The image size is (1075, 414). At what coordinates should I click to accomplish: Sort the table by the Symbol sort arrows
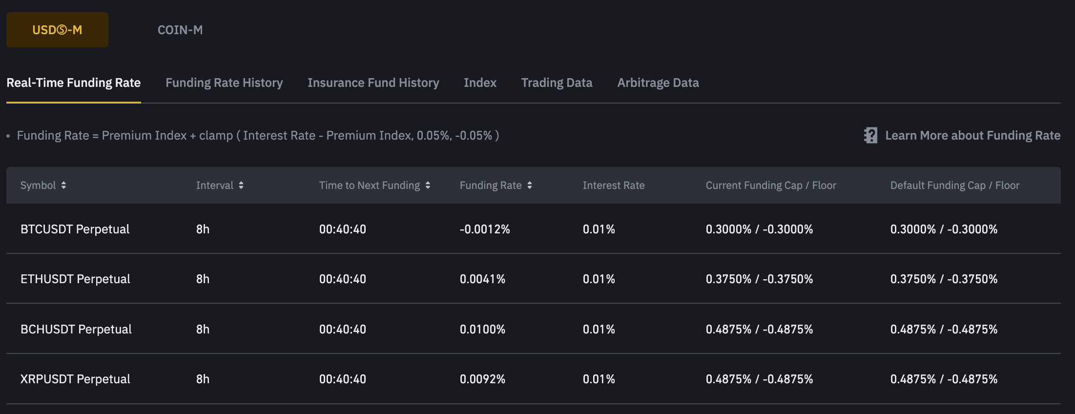(63, 185)
